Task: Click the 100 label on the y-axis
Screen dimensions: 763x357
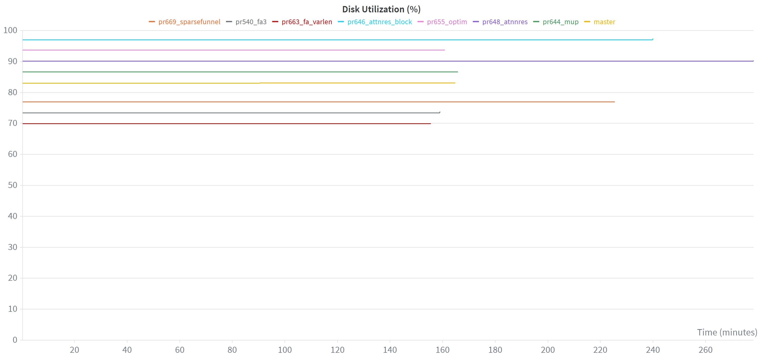Action: pyautogui.click(x=10, y=30)
